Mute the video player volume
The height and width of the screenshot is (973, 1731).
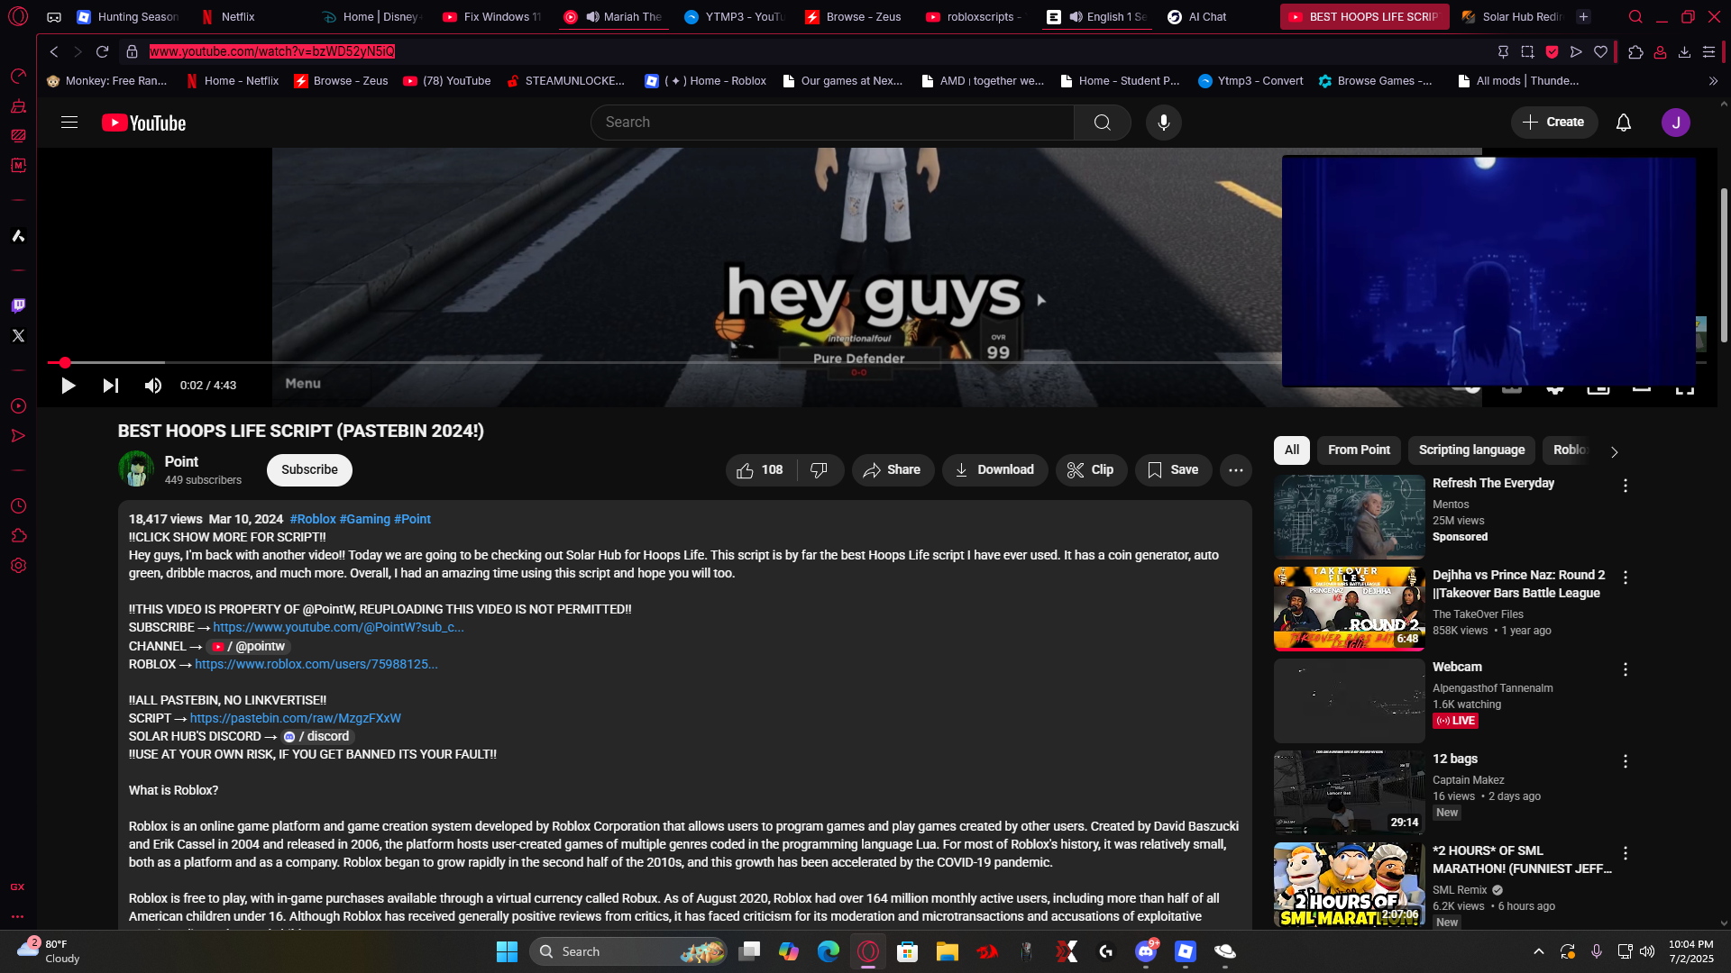[x=153, y=386]
